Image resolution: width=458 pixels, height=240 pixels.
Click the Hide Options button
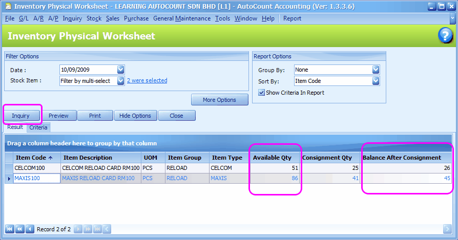click(135, 116)
